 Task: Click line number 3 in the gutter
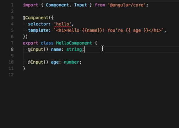pyautogui.click(x=12, y=18)
